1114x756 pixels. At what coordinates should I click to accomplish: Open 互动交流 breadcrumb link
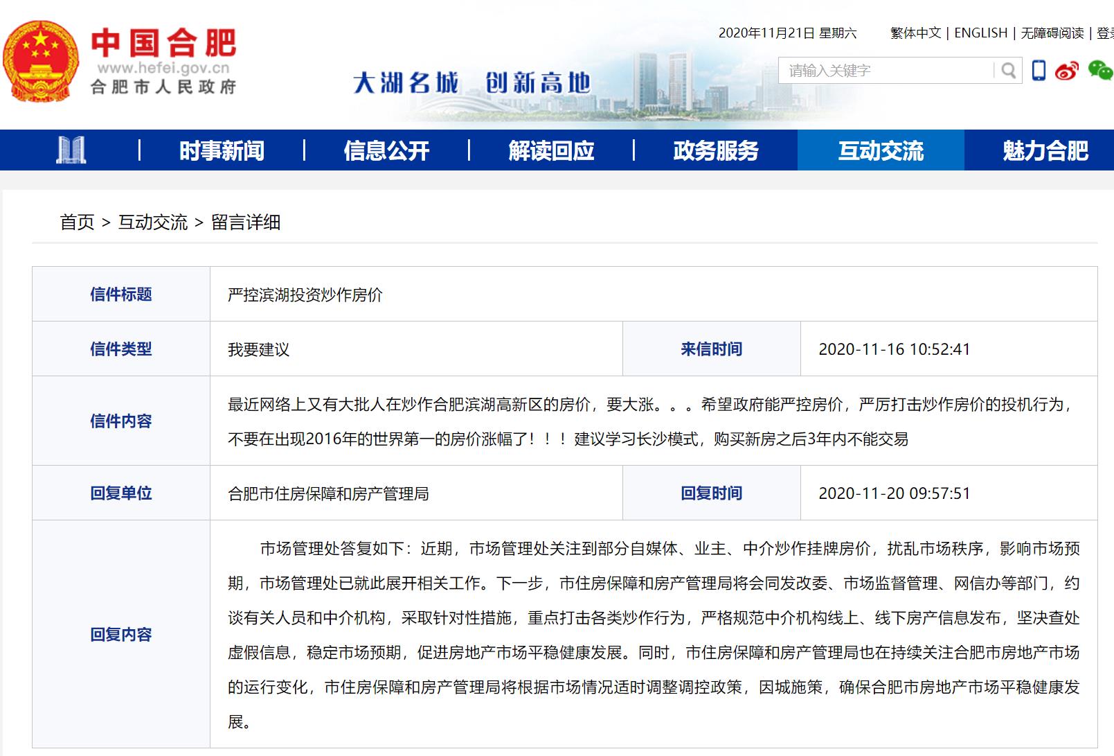click(x=153, y=222)
